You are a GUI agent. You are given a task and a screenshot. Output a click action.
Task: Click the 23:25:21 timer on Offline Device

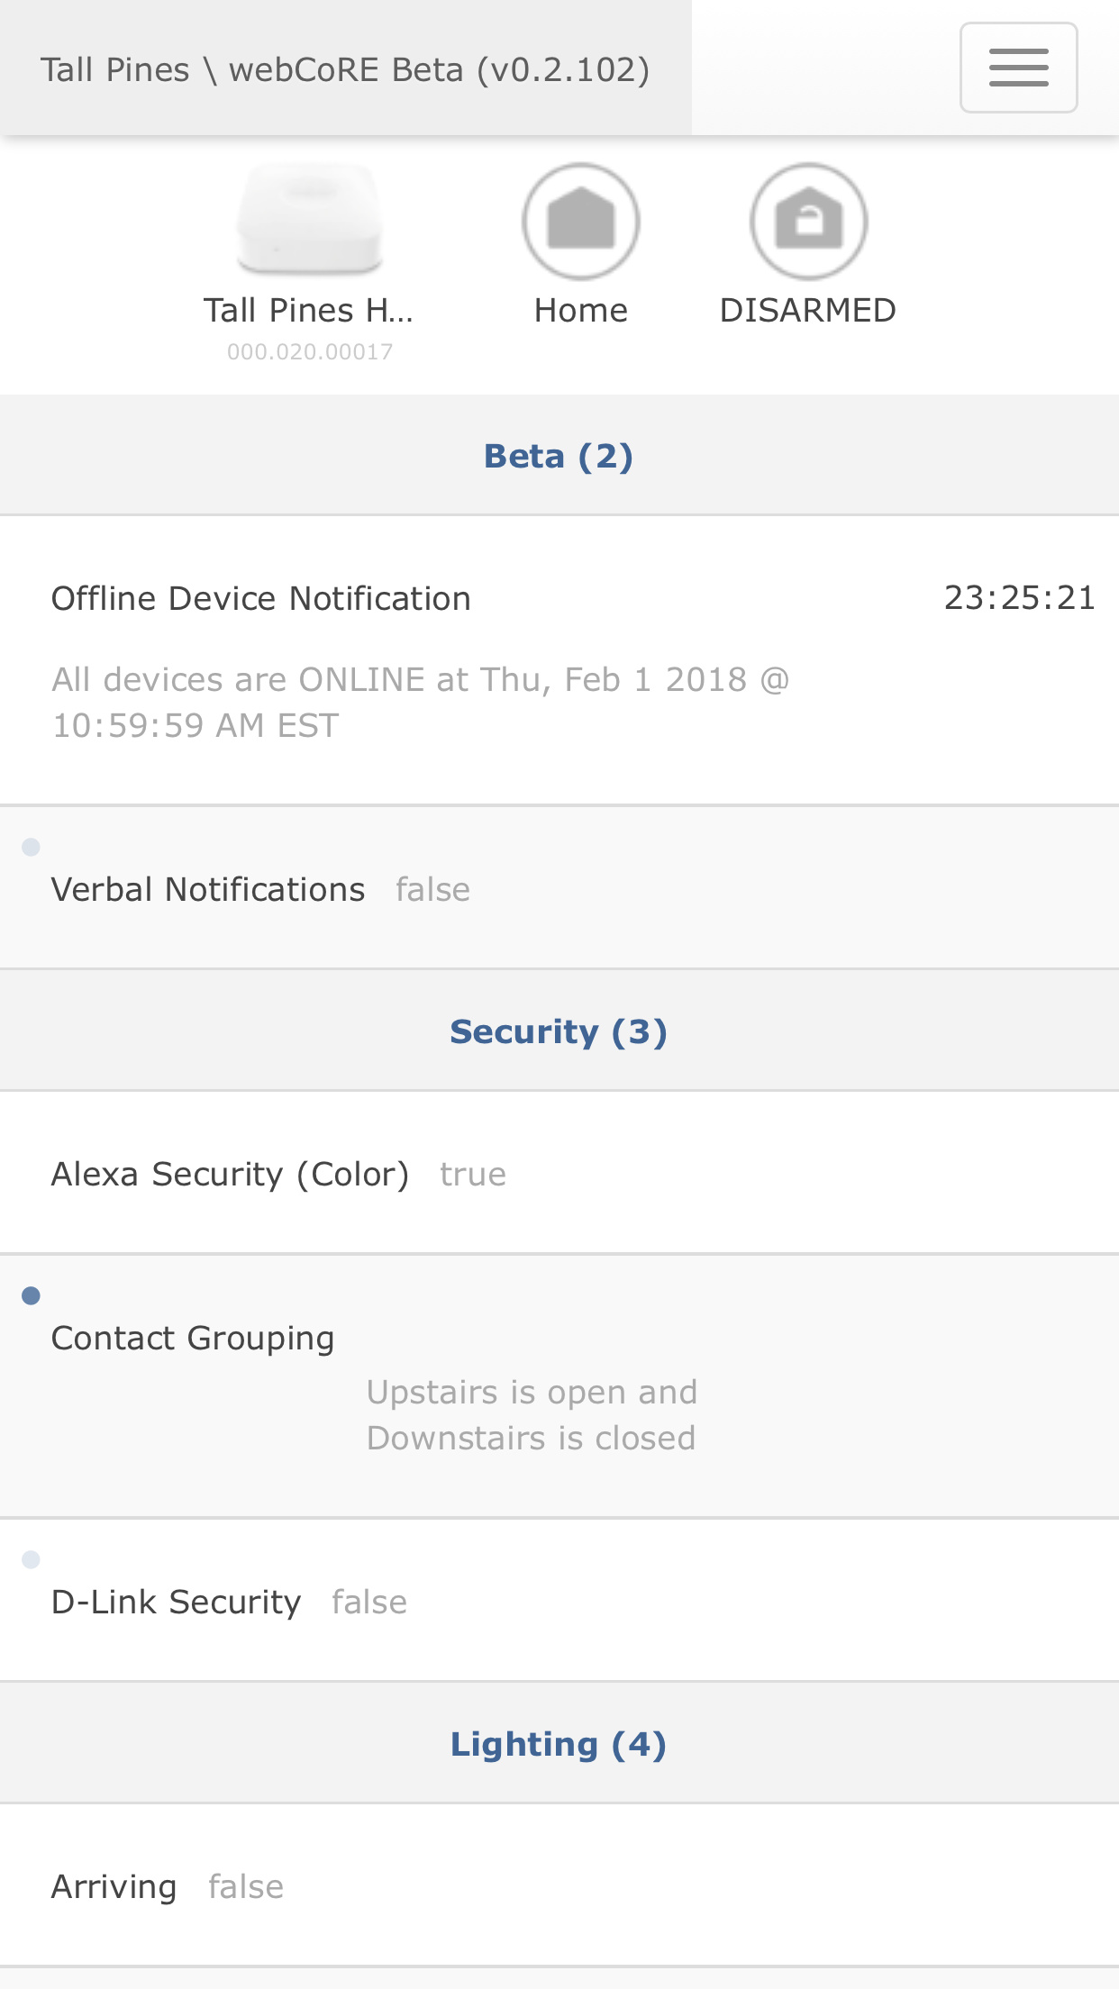(1020, 598)
